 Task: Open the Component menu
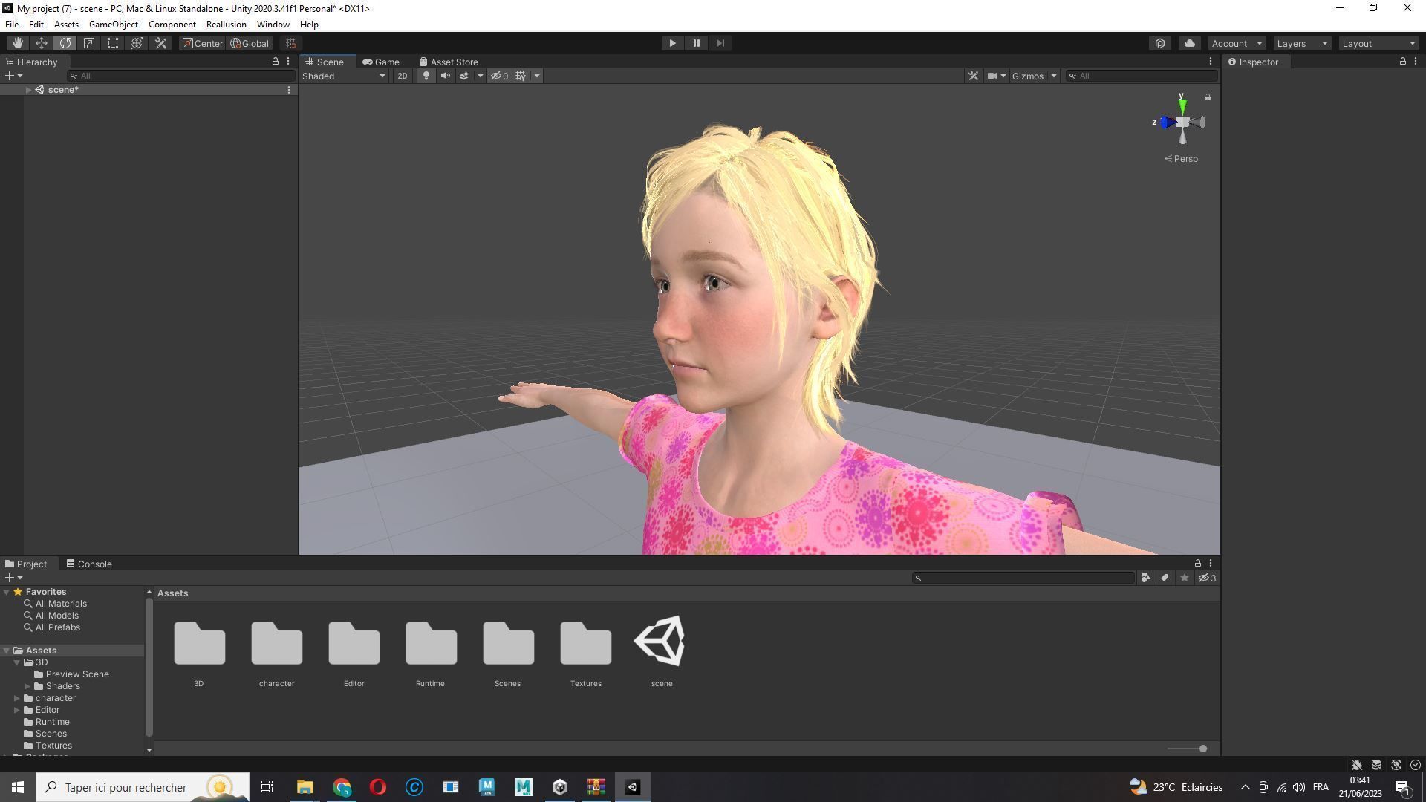click(172, 25)
